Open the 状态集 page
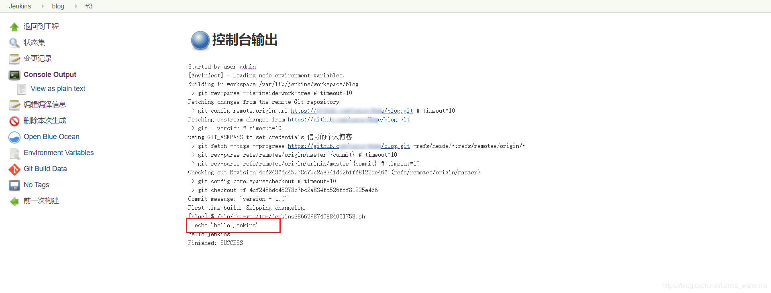 [x=34, y=42]
